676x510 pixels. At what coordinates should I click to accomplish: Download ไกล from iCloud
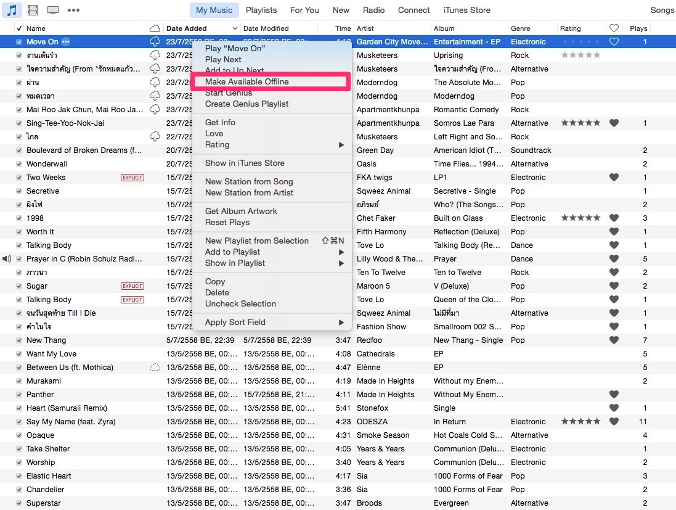point(155,137)
